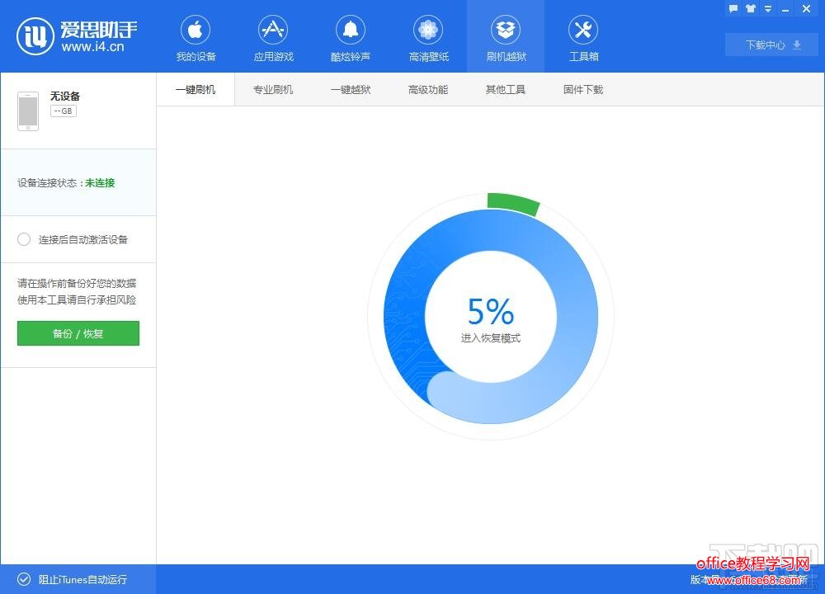Open 我的设备 (My Device) section
This screenshot has width=825, height=594.
pos(196,39)
